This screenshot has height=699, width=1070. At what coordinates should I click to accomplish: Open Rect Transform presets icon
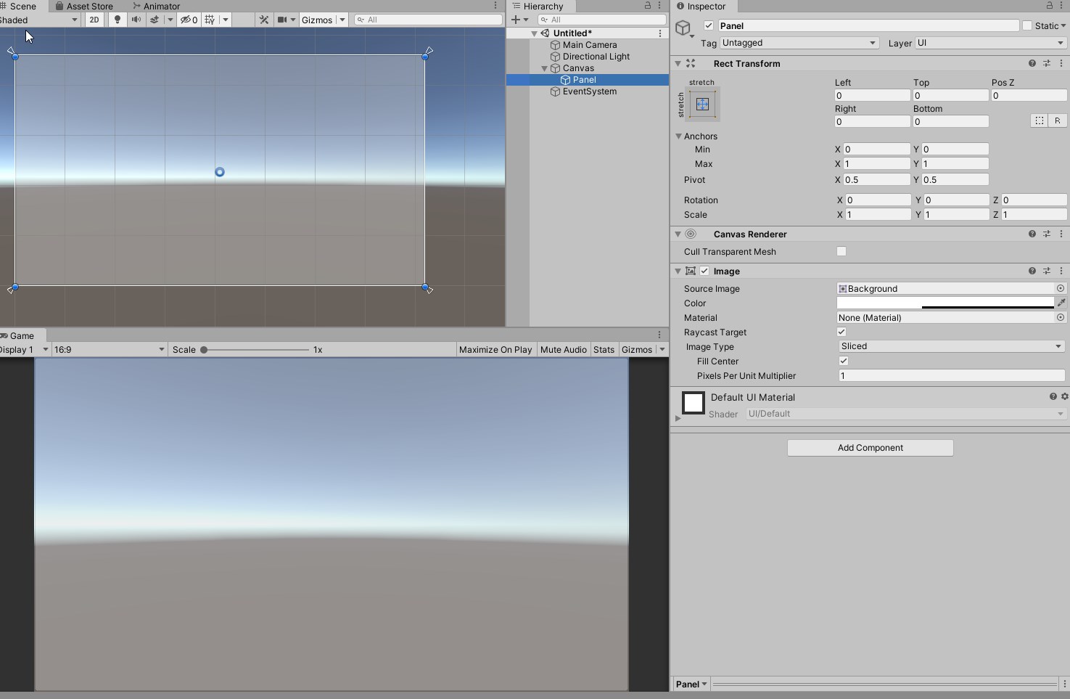click(x=1047, y=63)
